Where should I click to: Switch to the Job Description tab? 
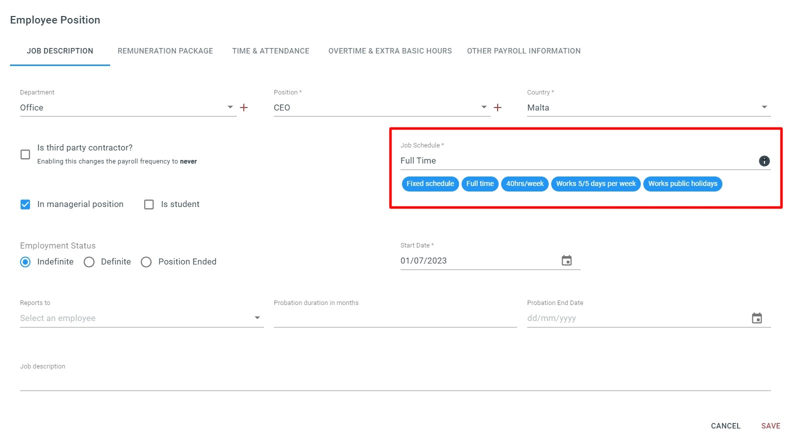point(60,51)
